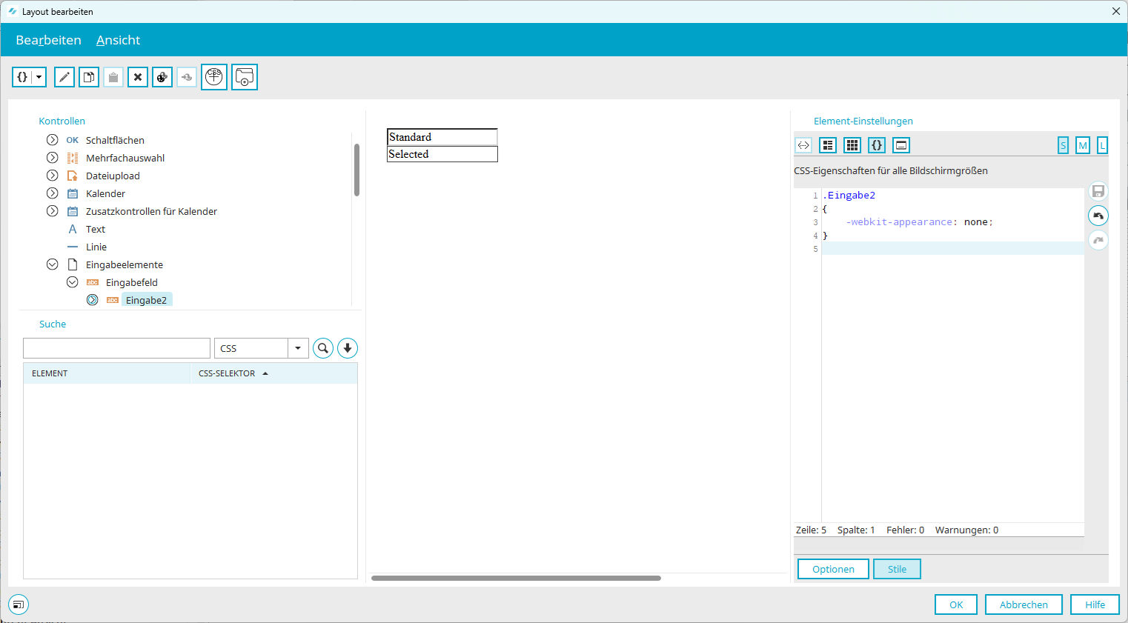Select the Dateiupload tree item label
This screenshot has width=1128, height=623.
113,176
